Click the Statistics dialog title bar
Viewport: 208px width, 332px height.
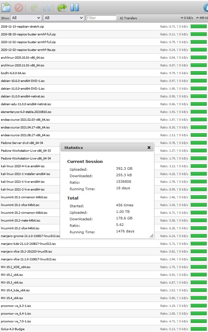[x=107, y=148]
